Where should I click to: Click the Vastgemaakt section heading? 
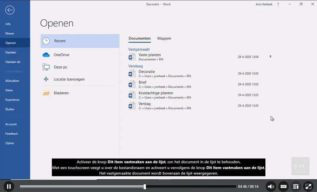tap(139, 49)
